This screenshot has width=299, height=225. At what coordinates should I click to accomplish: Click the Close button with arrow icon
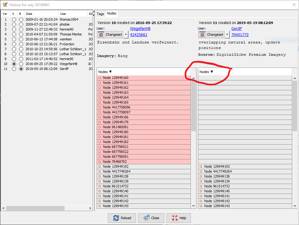147,218
